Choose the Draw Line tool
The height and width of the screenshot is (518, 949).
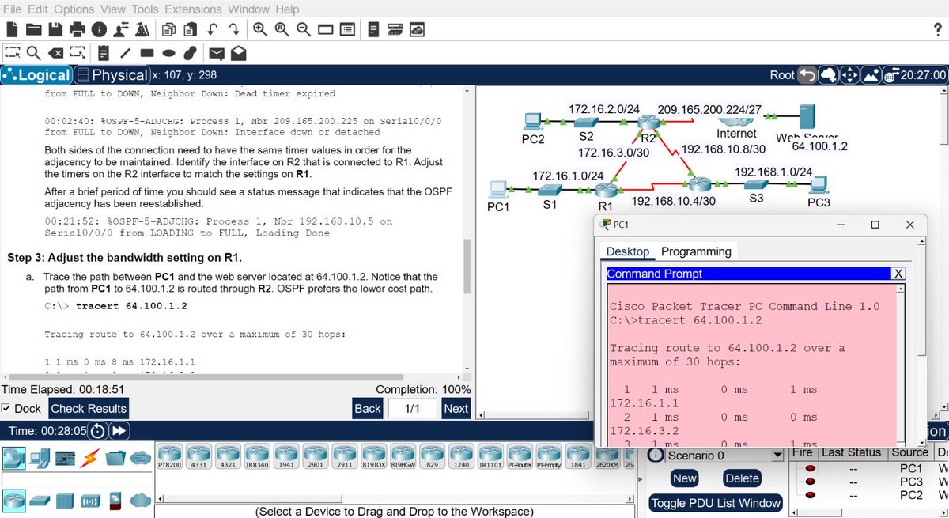tap(125, 53)
